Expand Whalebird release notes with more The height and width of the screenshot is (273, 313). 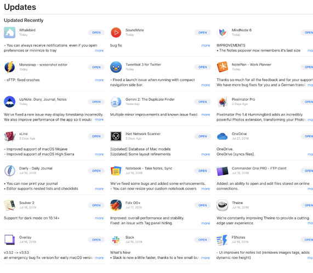click(99, 51)
